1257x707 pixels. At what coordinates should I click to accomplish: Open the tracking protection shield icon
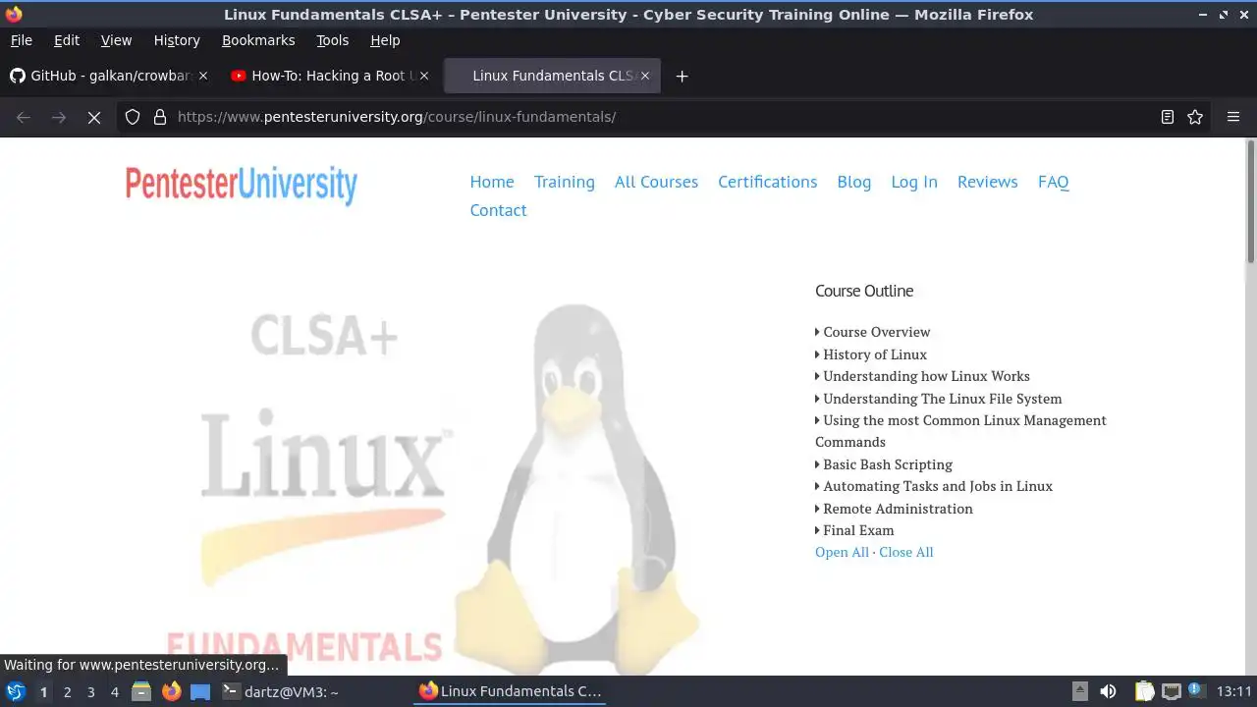pyautogui.click(x=133, y=117)
